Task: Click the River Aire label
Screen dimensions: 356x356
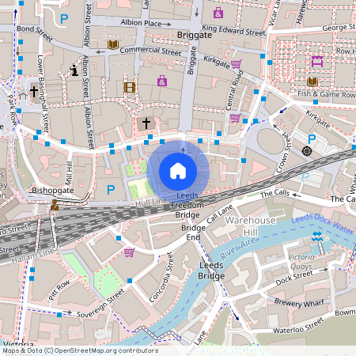Action: [x=238, y=248]
